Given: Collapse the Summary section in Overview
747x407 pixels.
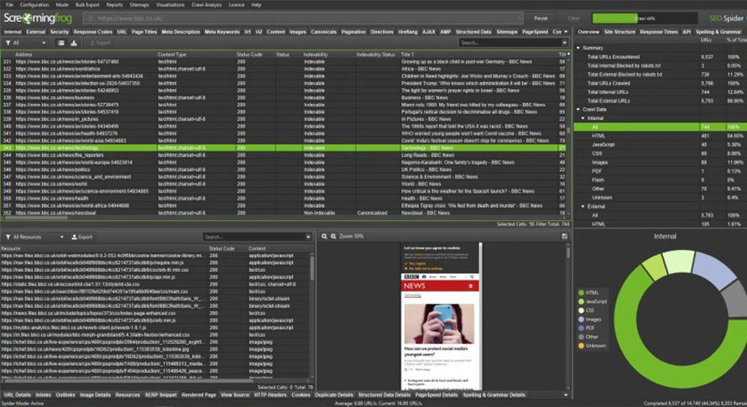Looking at the screenshot, I should (x=579, y=48).
